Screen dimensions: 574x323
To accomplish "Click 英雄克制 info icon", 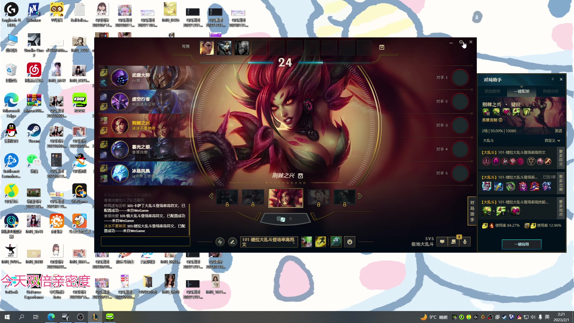I will [x=500, y=120].
